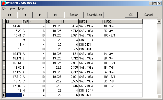Select the DI cell 15,22
This screenshot has height=100, width=163.
tap(14, 31)
